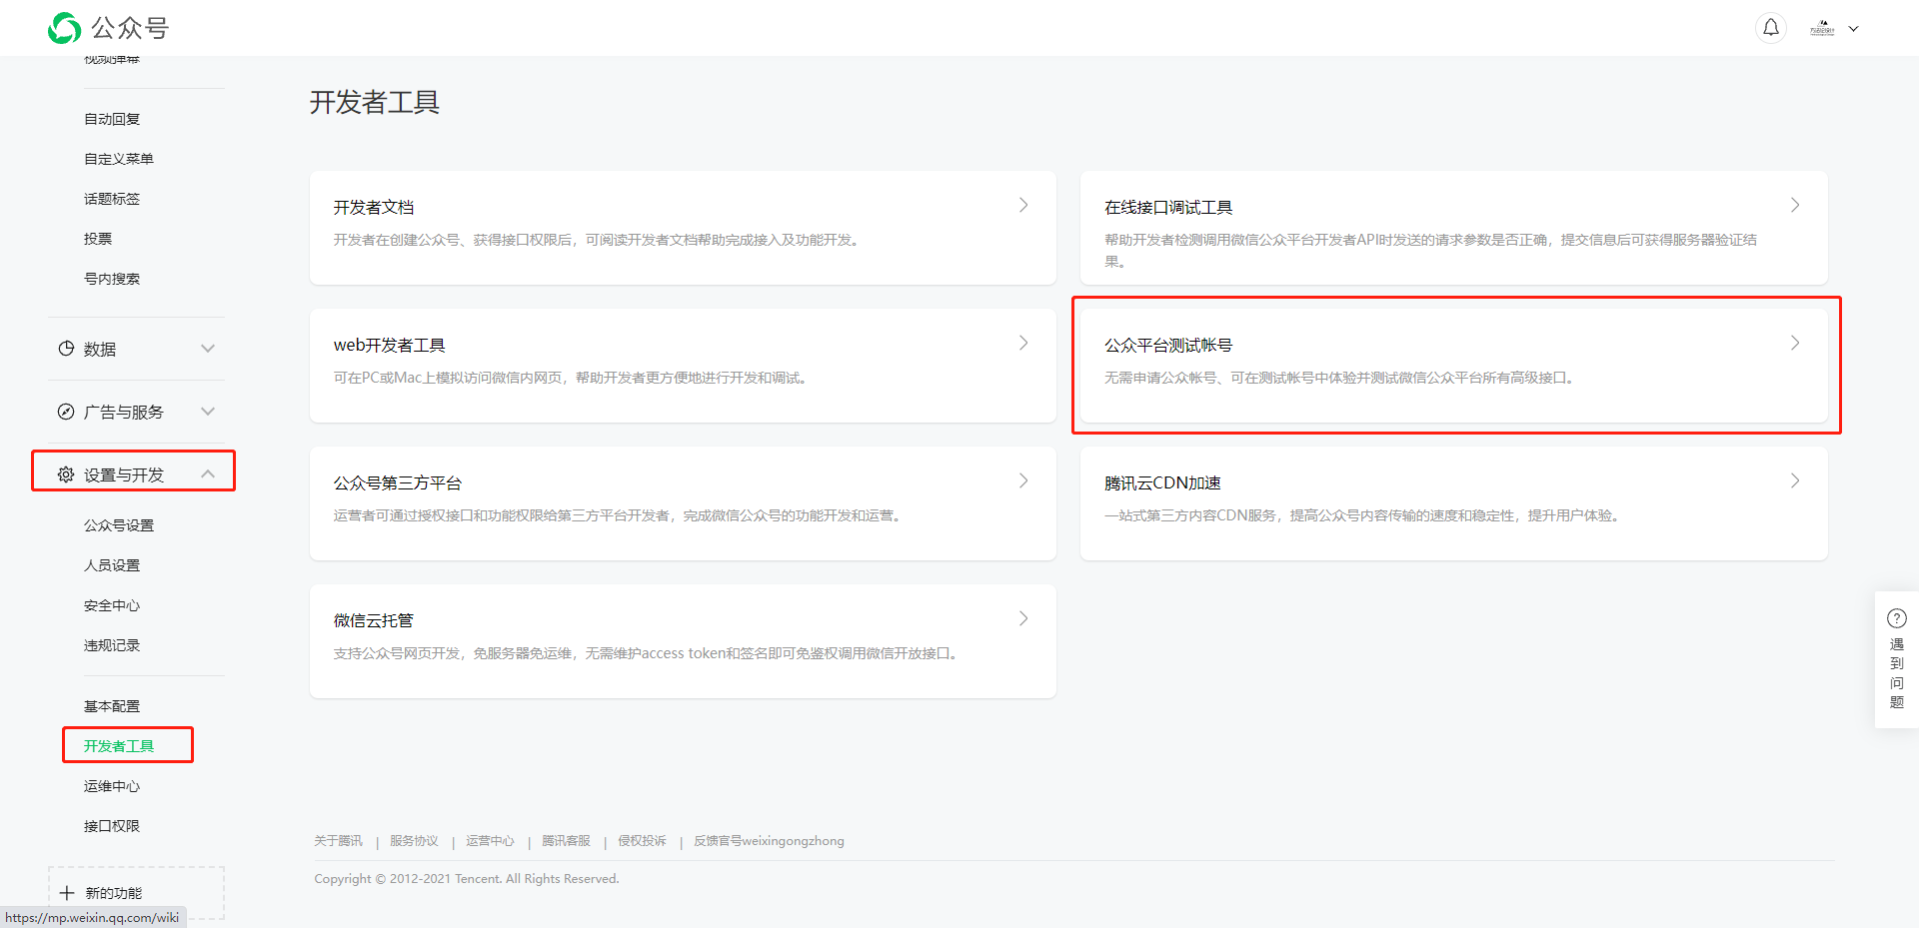Expand the 数据 menu chevron
The height and width of the screenshot is (928, 1919).
click(208, 349)
